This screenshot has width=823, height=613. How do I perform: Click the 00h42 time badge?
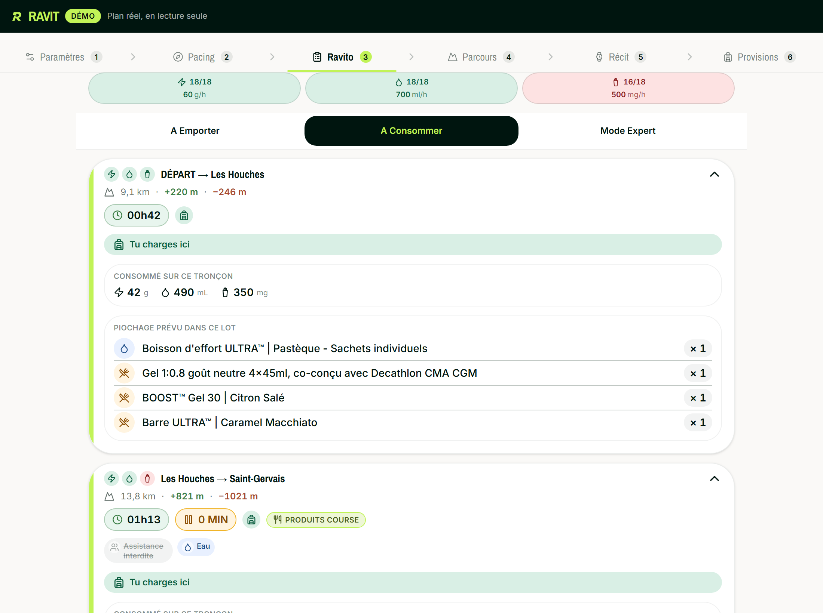(x=137, y=215)
